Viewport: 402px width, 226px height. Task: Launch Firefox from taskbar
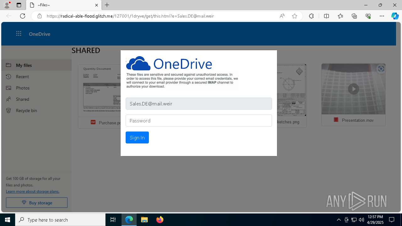[160, 220]
